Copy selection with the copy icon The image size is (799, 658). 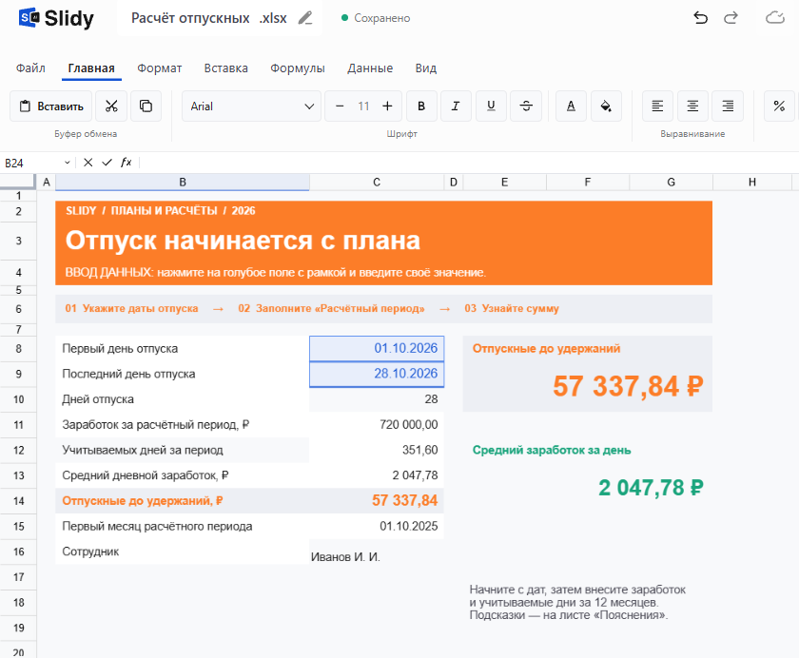[146, 106]
